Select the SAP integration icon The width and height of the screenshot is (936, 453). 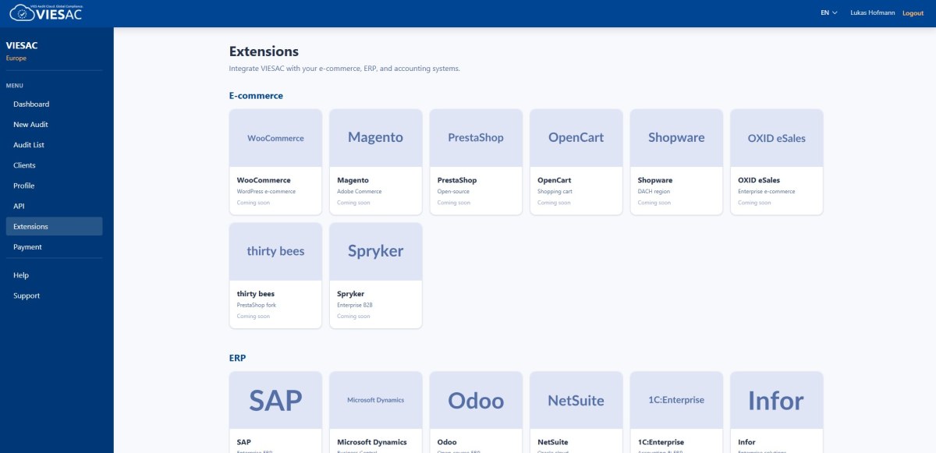pos(275,400)
